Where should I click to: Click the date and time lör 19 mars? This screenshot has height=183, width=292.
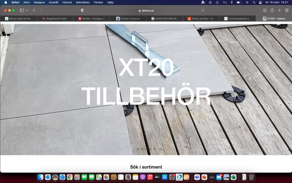tap(277, 3)
